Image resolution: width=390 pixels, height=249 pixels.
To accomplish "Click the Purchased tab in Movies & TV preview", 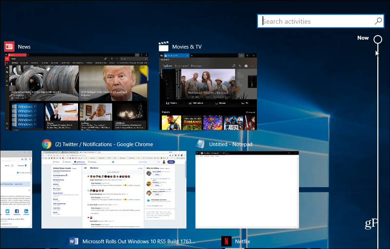I will tap(181, 66).
